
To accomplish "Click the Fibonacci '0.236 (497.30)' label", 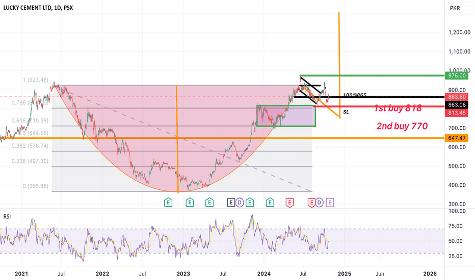I will click(x=30, y=161).
